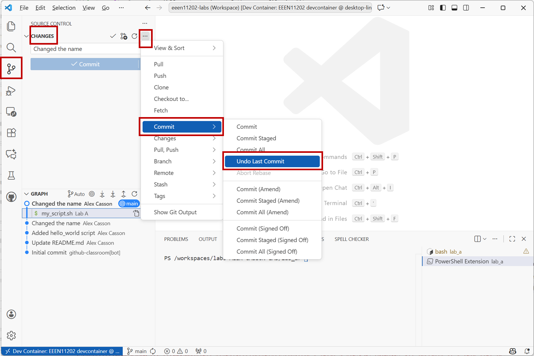Toggle the bottom panel layout button
Image resolution: width=534 pixels, height=356 pixels.
coord(454,8)
